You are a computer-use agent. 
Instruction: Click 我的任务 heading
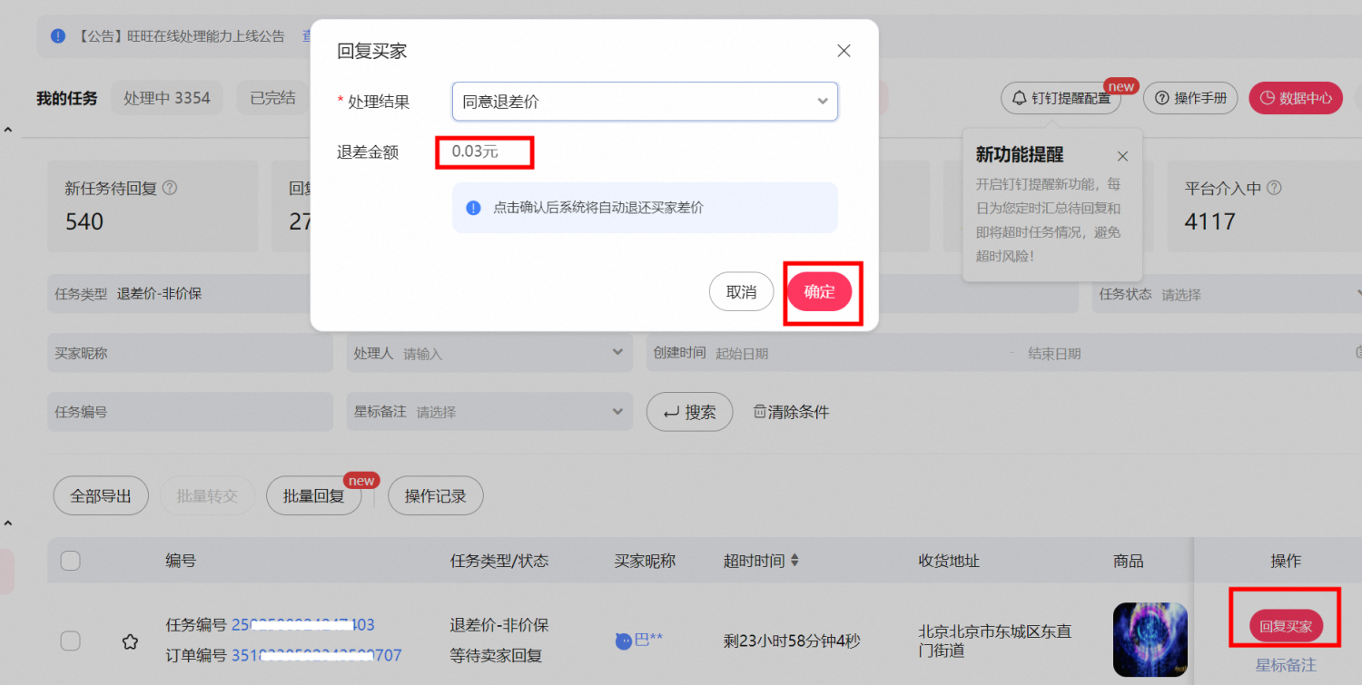[67, 98]
